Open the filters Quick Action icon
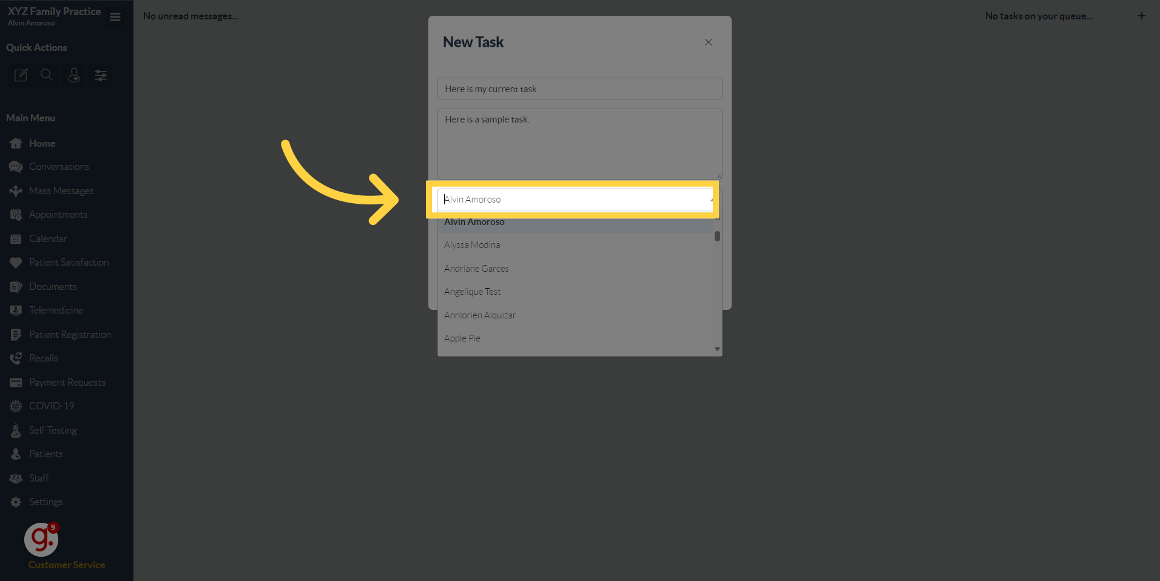1160x581 pixels. click(x=100, y=75)
